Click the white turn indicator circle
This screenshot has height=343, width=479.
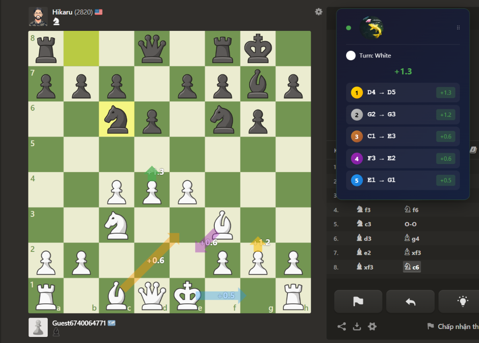coord(351,56)
